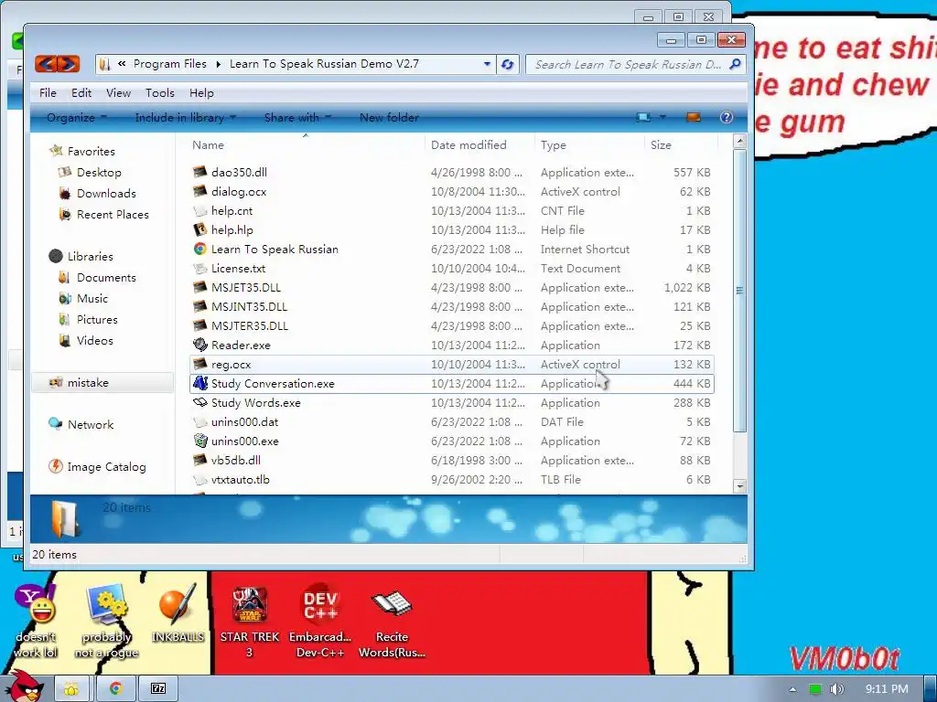Open the Edit menu

81,93
